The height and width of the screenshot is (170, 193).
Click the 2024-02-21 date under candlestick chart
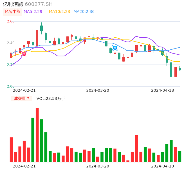24,90
